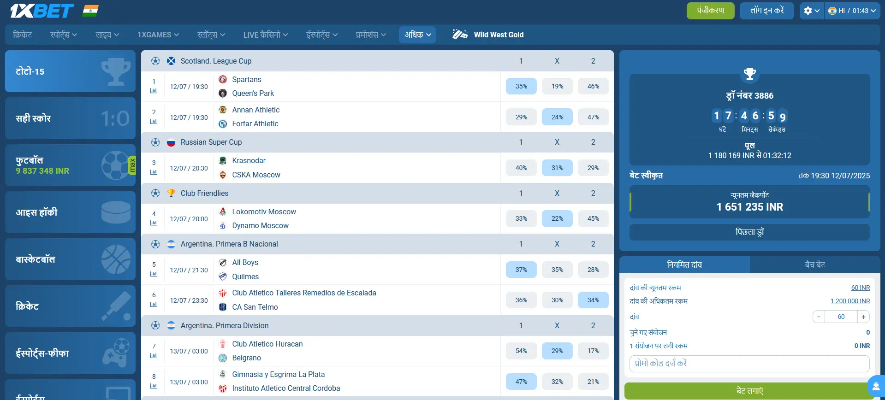The width and height of the screenshot is (885, 400).
Task: Select 32% draw for Gimnasia match
Action: click(557, 382)
